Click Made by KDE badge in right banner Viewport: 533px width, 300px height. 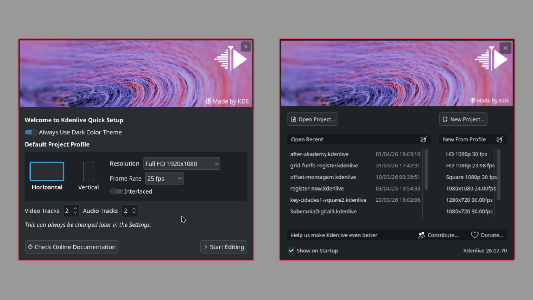coord(489,101)
